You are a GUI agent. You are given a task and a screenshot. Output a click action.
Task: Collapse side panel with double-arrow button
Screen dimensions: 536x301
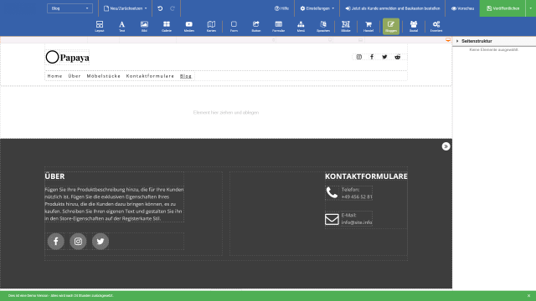point(446,146)
